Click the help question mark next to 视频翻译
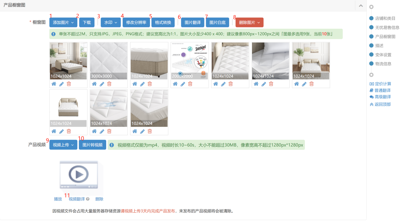The height and width of the screenshot is (221, 401). tap(88, 199)
